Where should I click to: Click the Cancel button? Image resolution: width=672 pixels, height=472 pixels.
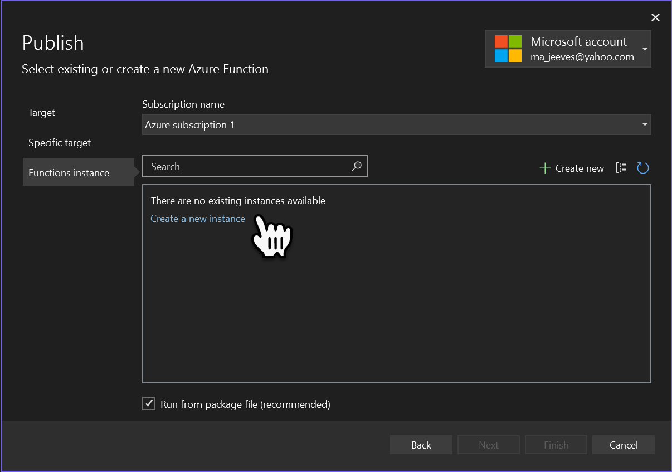pyautogui.click(x=623, y=445)
